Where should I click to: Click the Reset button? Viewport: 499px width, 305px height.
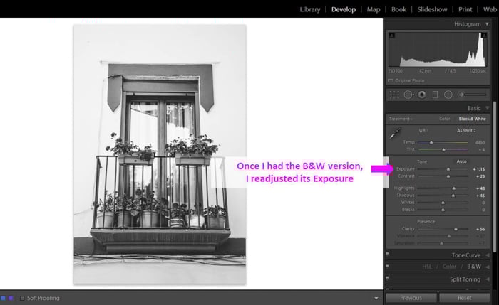465,298
